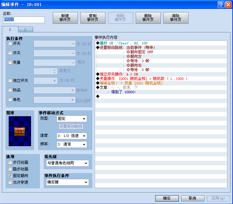Switch to event page tab 2
The image size is (233, 204).
(x=25, y=30)
